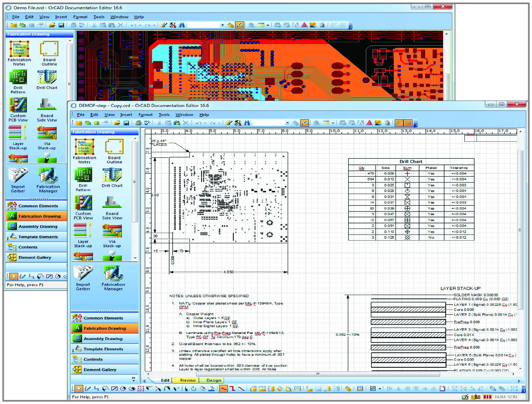Click LAYER STACK-UP heading on drawing
The width and height of the screenshot is (532, 404).
pyautogui.click(x=460, y=289)
